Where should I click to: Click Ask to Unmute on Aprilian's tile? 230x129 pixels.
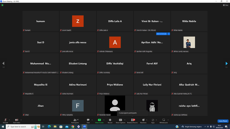tap(161, 34)
